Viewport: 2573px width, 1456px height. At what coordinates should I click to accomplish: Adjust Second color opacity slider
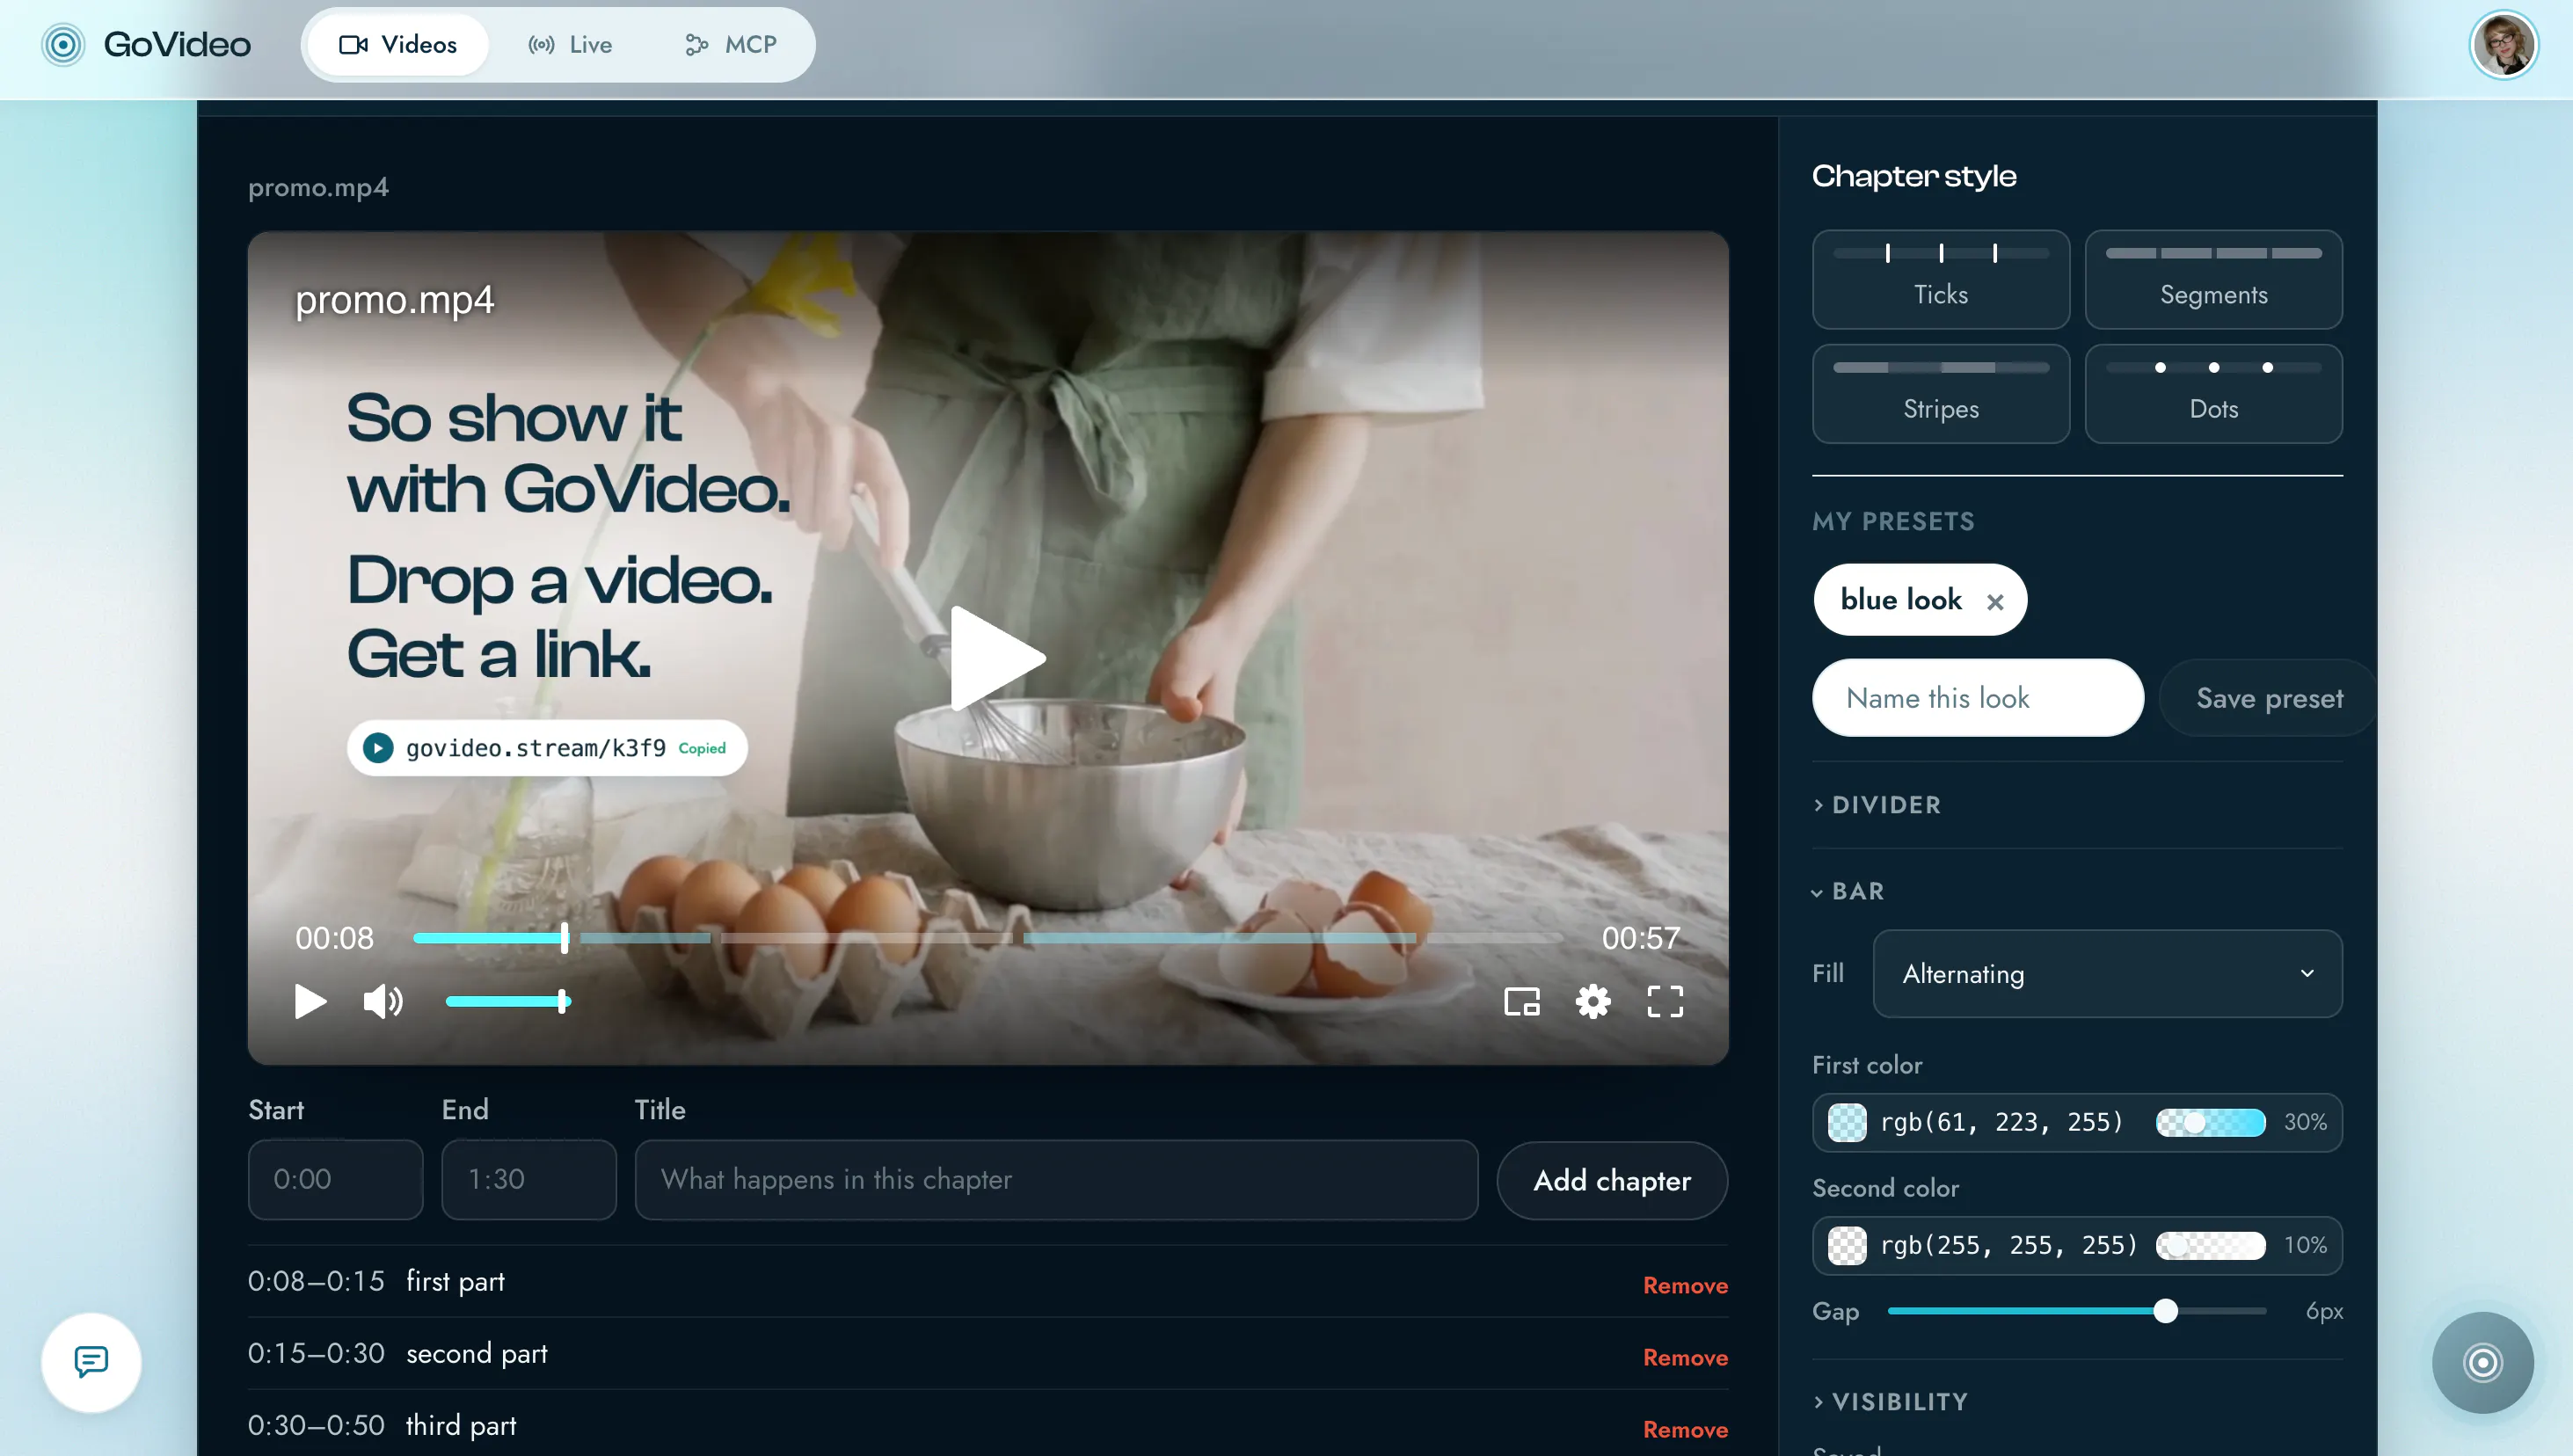click(2210, 1245)
